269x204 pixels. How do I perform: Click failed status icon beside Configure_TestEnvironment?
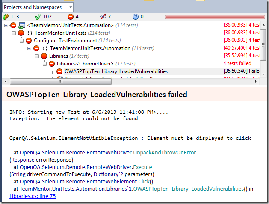coord(29,41)
